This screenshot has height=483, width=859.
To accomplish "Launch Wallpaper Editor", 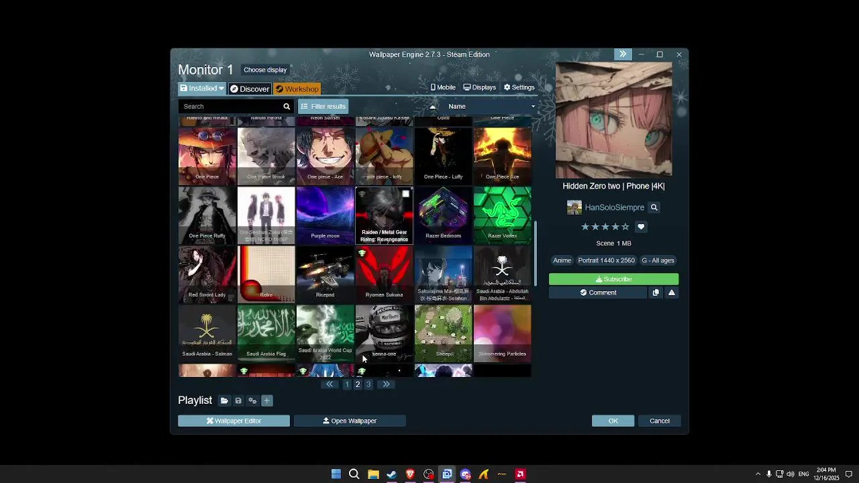I will point(234,421).
